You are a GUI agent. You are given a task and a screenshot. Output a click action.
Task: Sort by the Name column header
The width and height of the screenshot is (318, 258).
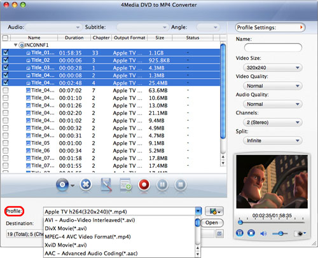34,37
